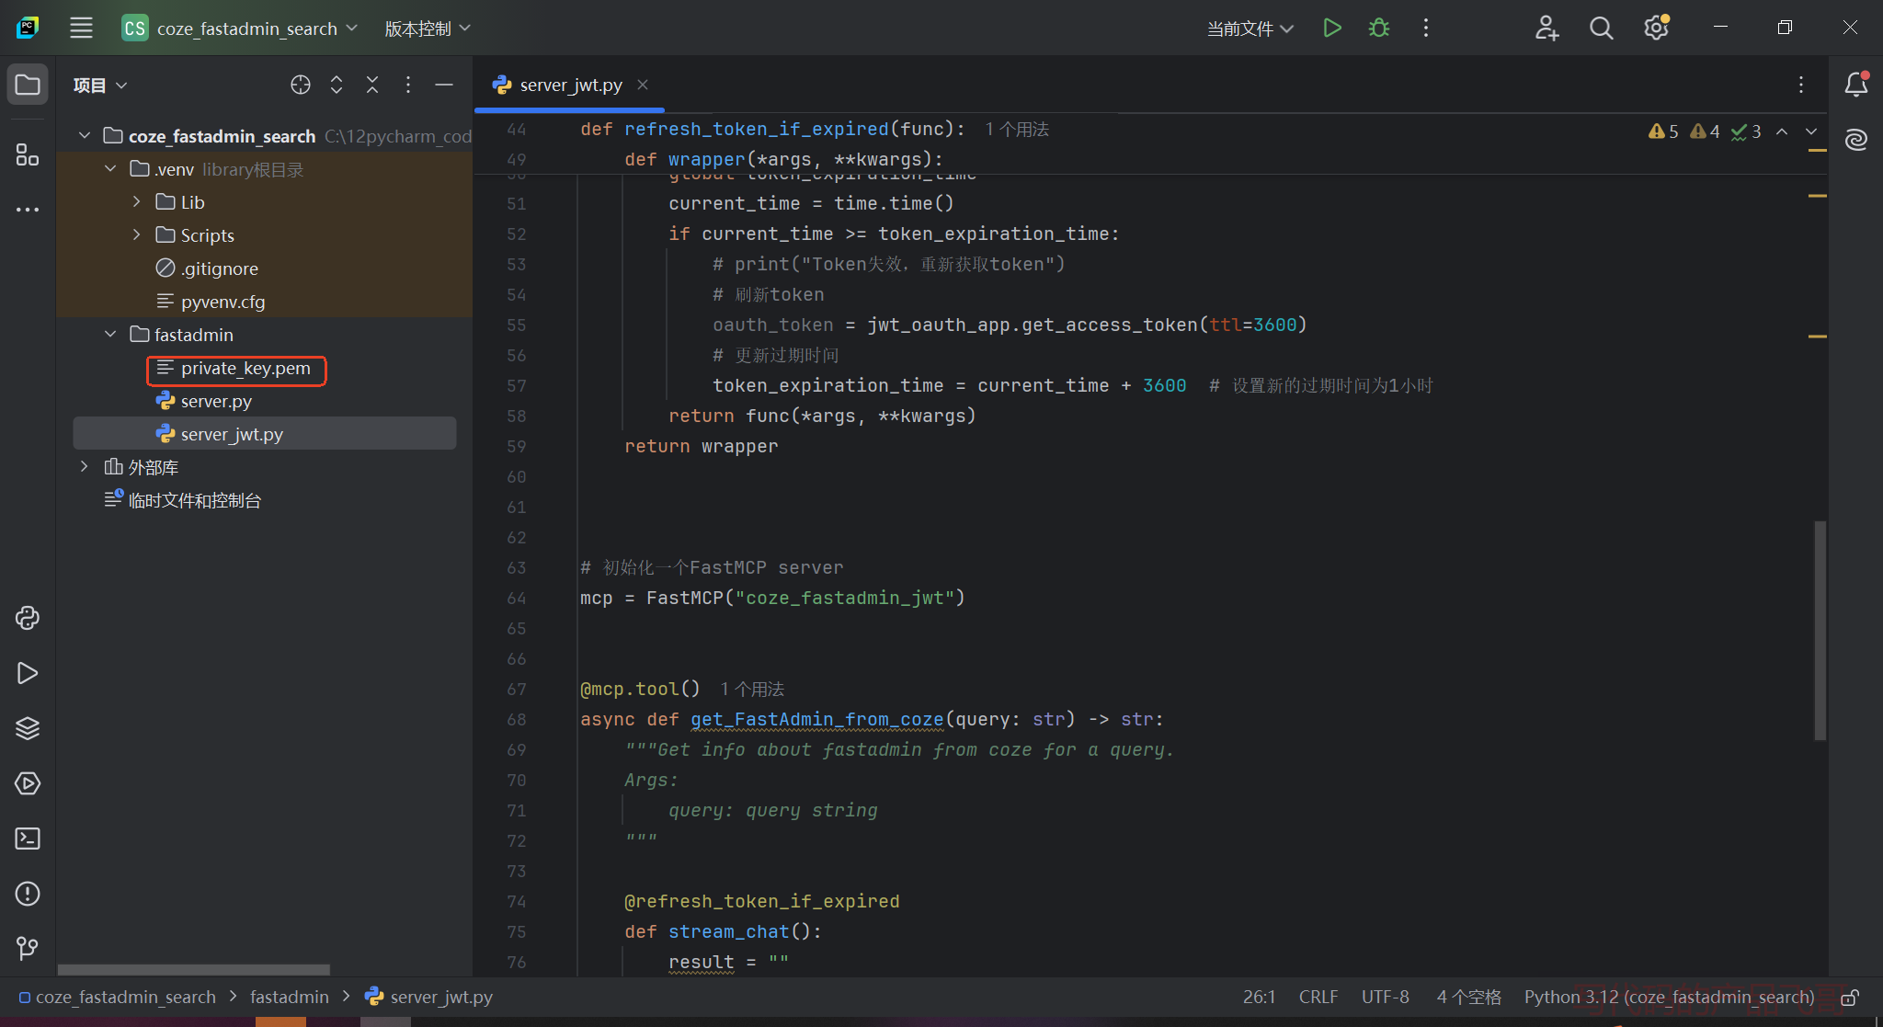
Task: Open 当前文件 run configuration dropdown
Action: [1250, 29]
